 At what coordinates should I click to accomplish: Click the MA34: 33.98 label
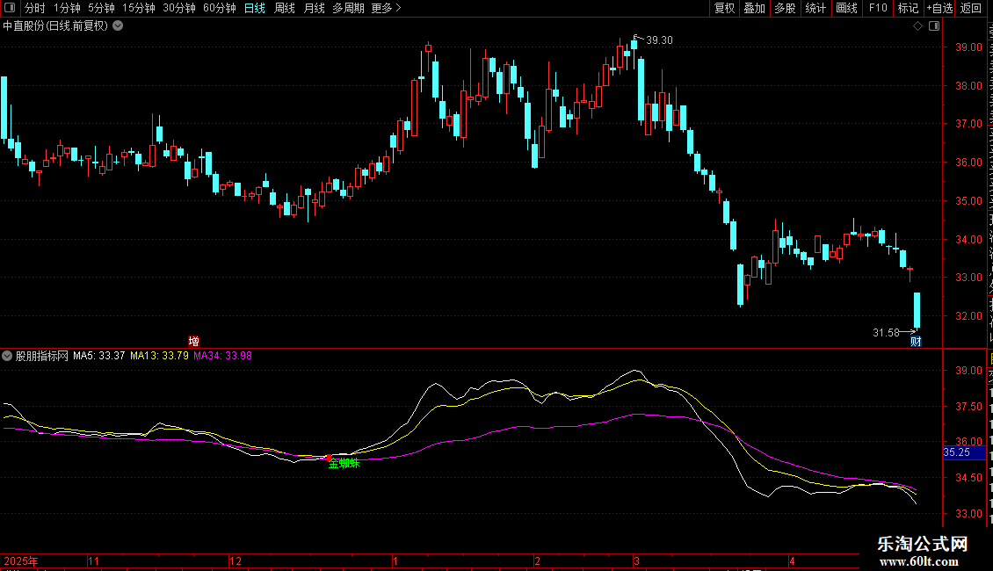[x=223, y=356]
